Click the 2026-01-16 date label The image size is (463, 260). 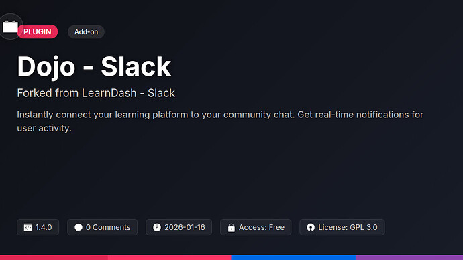(185, 227)
